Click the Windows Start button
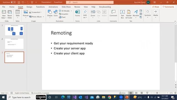This screenshot has height=100, width=177. [x=3, y=97]
